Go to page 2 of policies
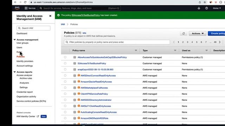The height and width of the screenshot is (126, 225). [x=183, y=42]
